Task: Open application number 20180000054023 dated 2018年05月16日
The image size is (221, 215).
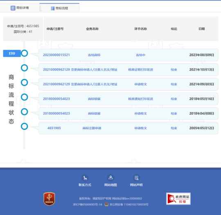Action: [x=56, y=99]
